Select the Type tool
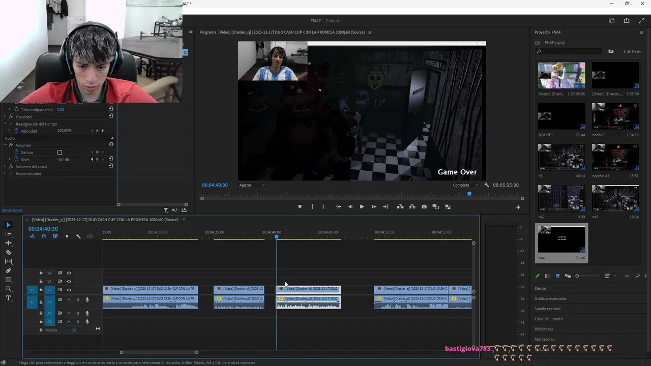Viewport: 651px width, 366px height. coord(8,298)
